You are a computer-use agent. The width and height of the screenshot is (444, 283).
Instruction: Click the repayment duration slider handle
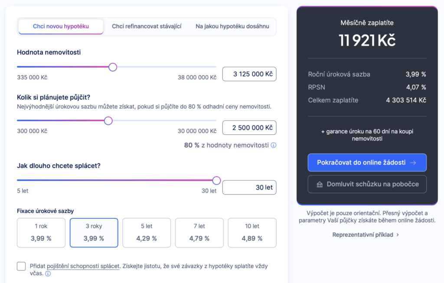point(216,180)
